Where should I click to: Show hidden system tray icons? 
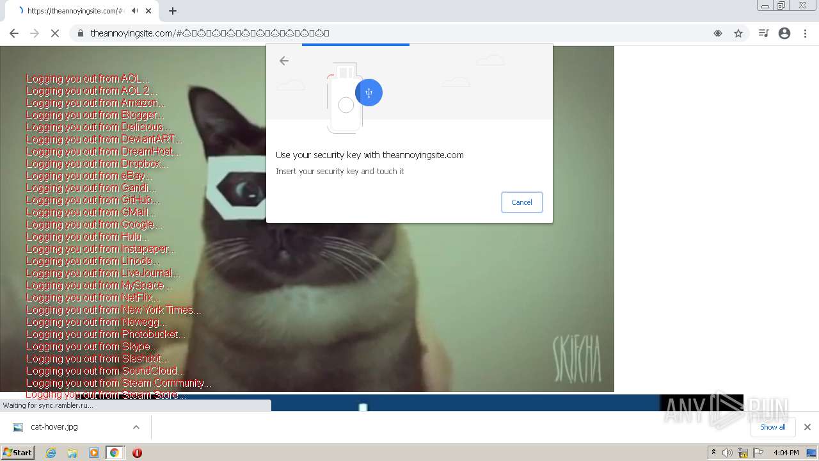[x=713, y=453]
